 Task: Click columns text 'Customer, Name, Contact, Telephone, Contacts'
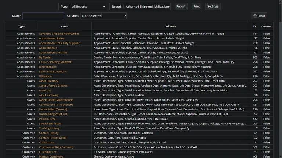point(123,133)
